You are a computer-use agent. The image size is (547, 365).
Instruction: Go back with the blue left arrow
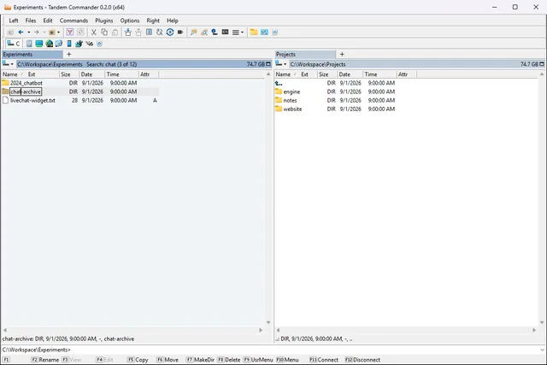click(21, 32)
